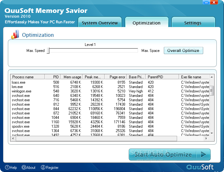
Task: Close the Memory Savior window
Action: [215, 3]
